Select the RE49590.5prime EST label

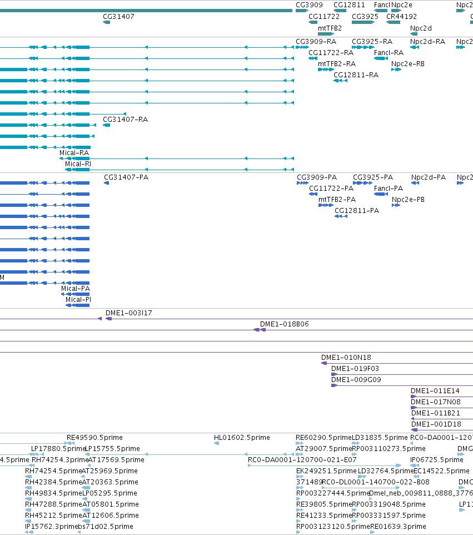coord(94,438)
